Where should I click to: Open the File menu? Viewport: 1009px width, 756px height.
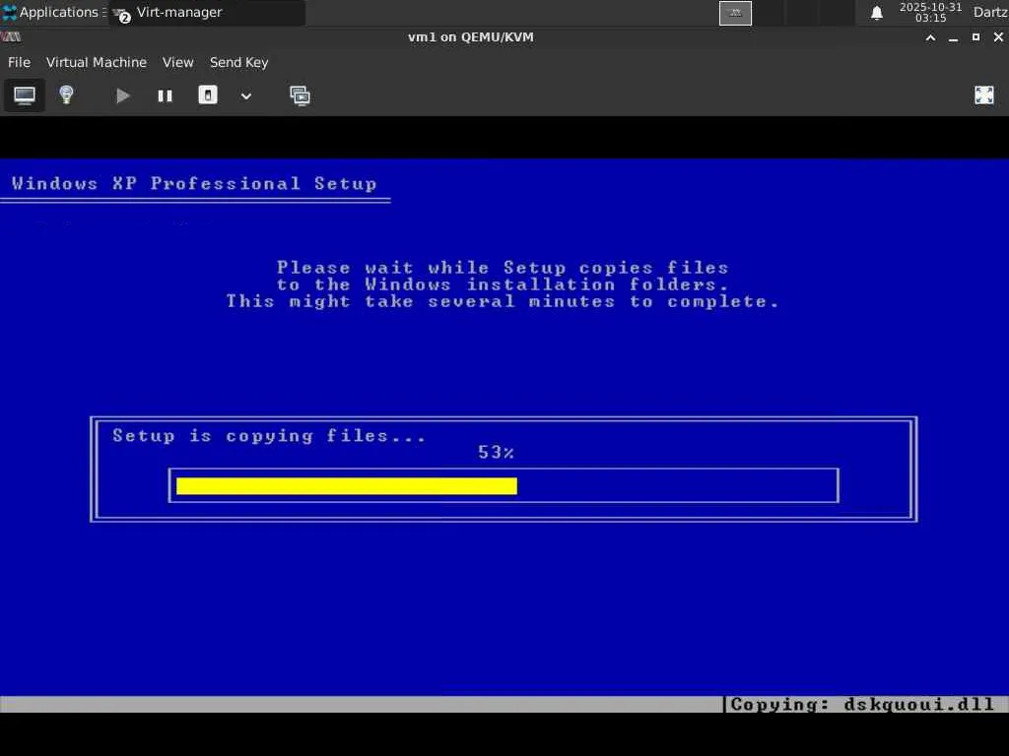[x=20, y=62]
